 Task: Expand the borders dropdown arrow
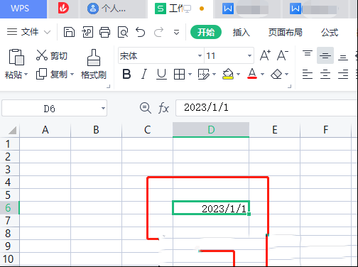click(190, 75)
